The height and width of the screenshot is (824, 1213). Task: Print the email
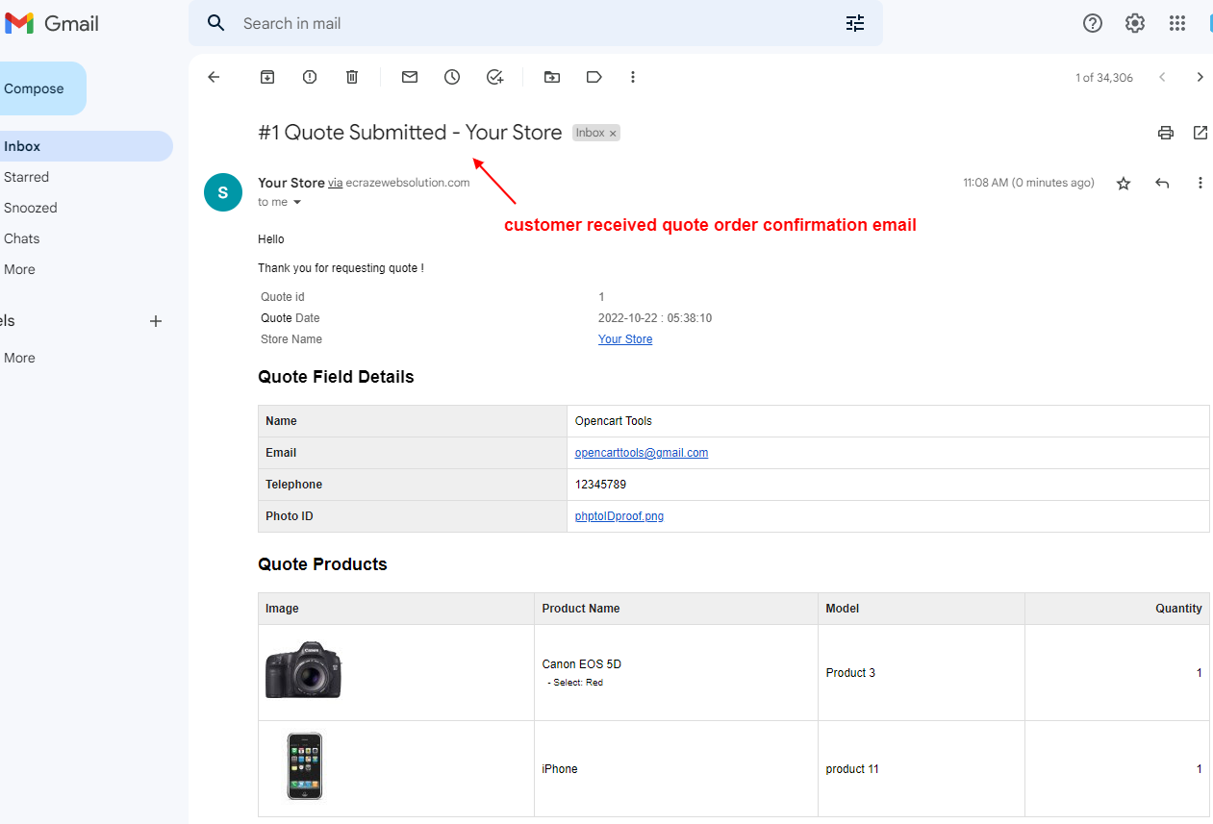[1165, 133]
